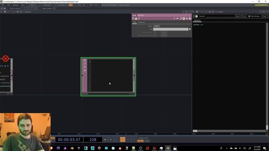The image size is (269, 151).
Task: Click the textport Python icon
Action: coord(196,16)
